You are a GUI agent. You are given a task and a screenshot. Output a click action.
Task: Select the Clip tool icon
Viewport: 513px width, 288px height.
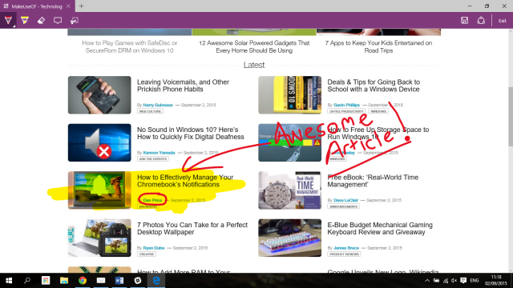(75, 20)
